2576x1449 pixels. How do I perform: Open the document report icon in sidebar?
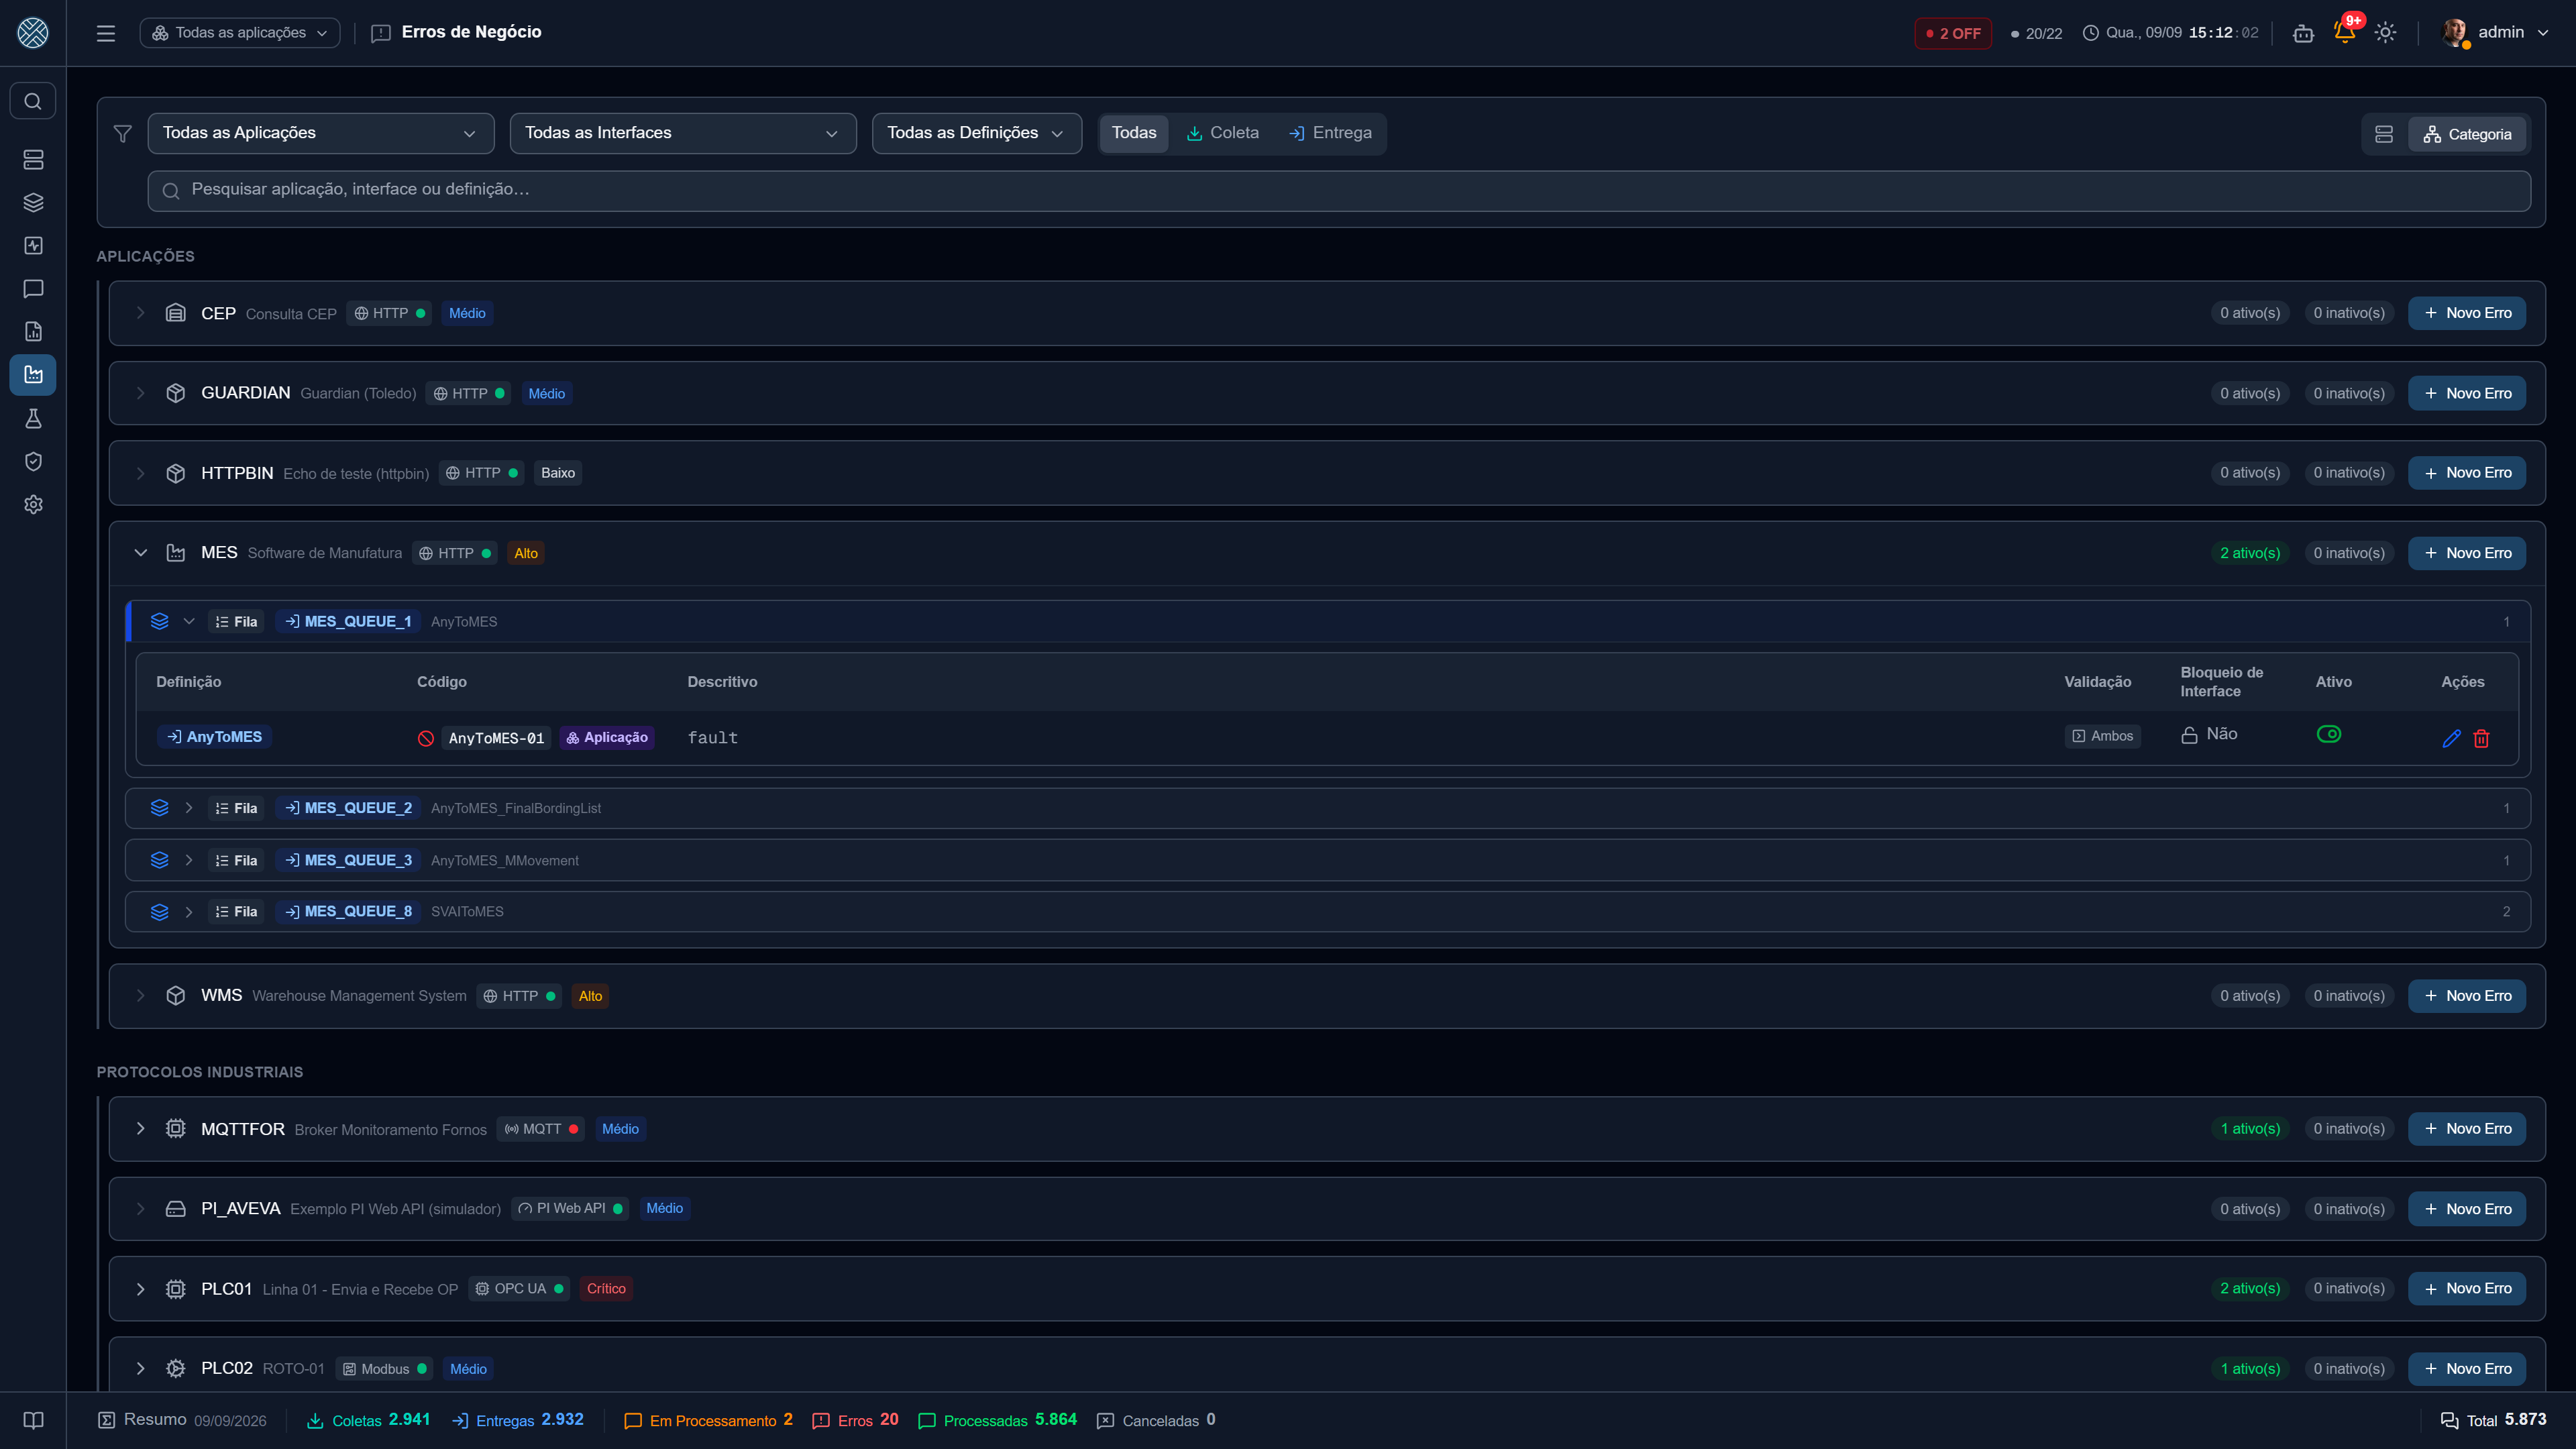[x=33, y=332]
